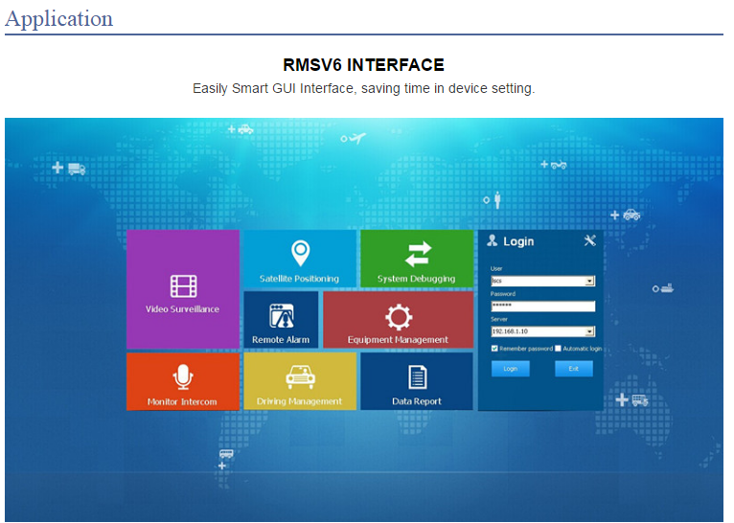Select the Remote Alarm icon
This screenshot has width=734, height=523.
pos(282,316)
